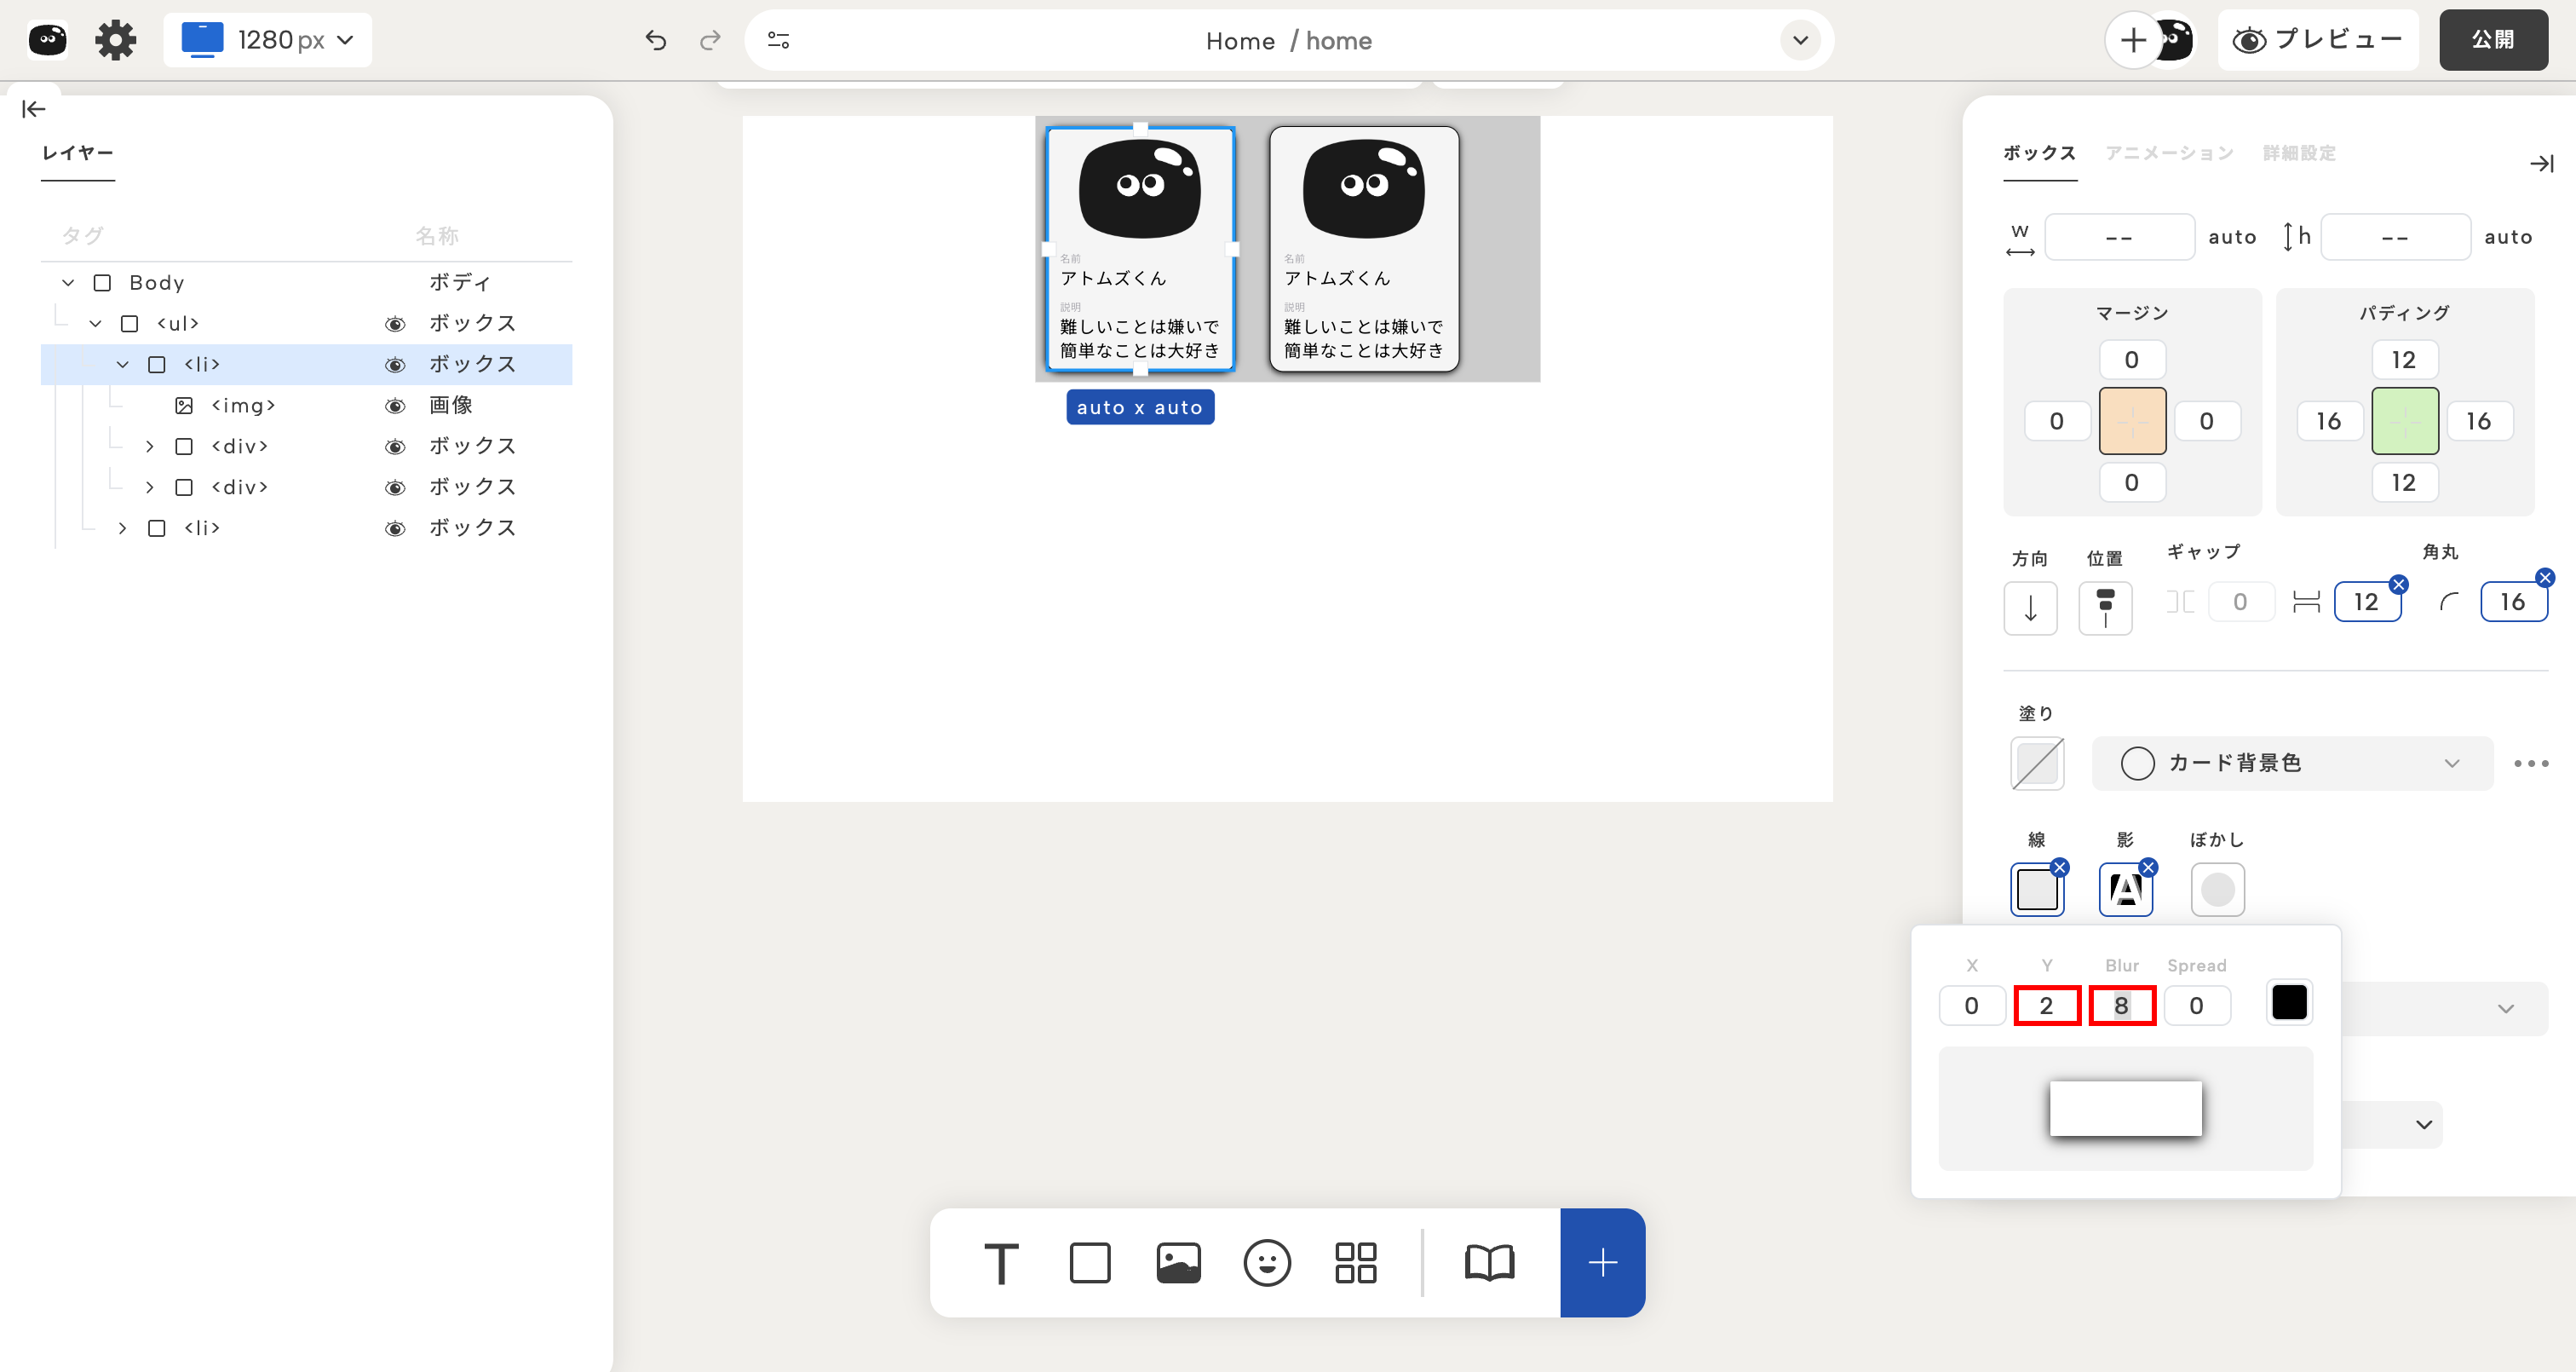Open the book library icon
Image resolution: width=2576 pixels, height=1372 pixels.
pyautogui.click(x=1489, y=1263)
